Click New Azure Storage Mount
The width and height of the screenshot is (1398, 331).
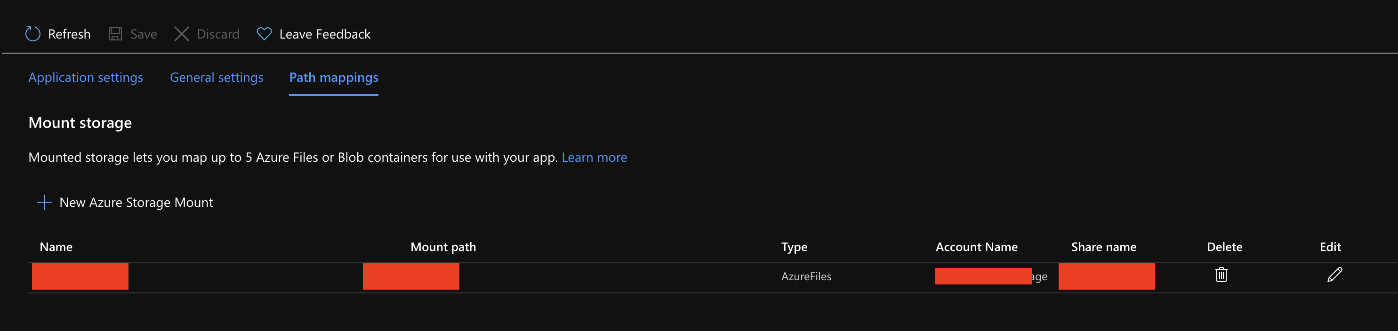[x=137, y=202]
